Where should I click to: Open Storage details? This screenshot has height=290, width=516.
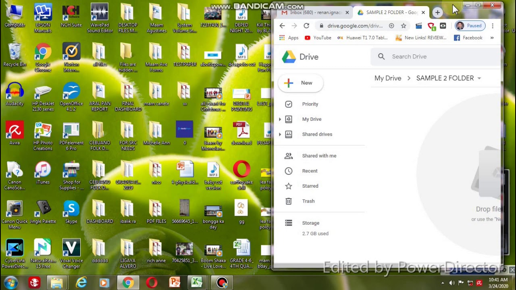310,223
